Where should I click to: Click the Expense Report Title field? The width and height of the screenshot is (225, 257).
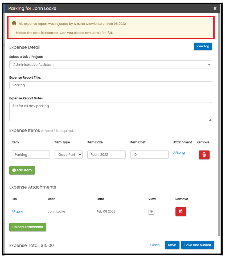(x=111, y=85)
